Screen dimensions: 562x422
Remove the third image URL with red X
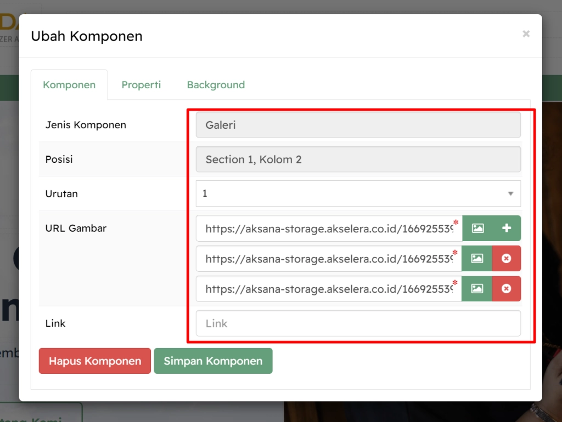(506, 289)
